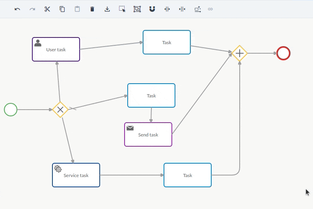This screenshot has height=209, width=313.
Task: Select the red end event circle
Action: [283, 53]
